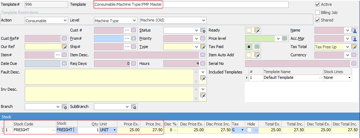Click the Template Name column header
Viewport: 360px width, 138px height.
tap(293, 72)
